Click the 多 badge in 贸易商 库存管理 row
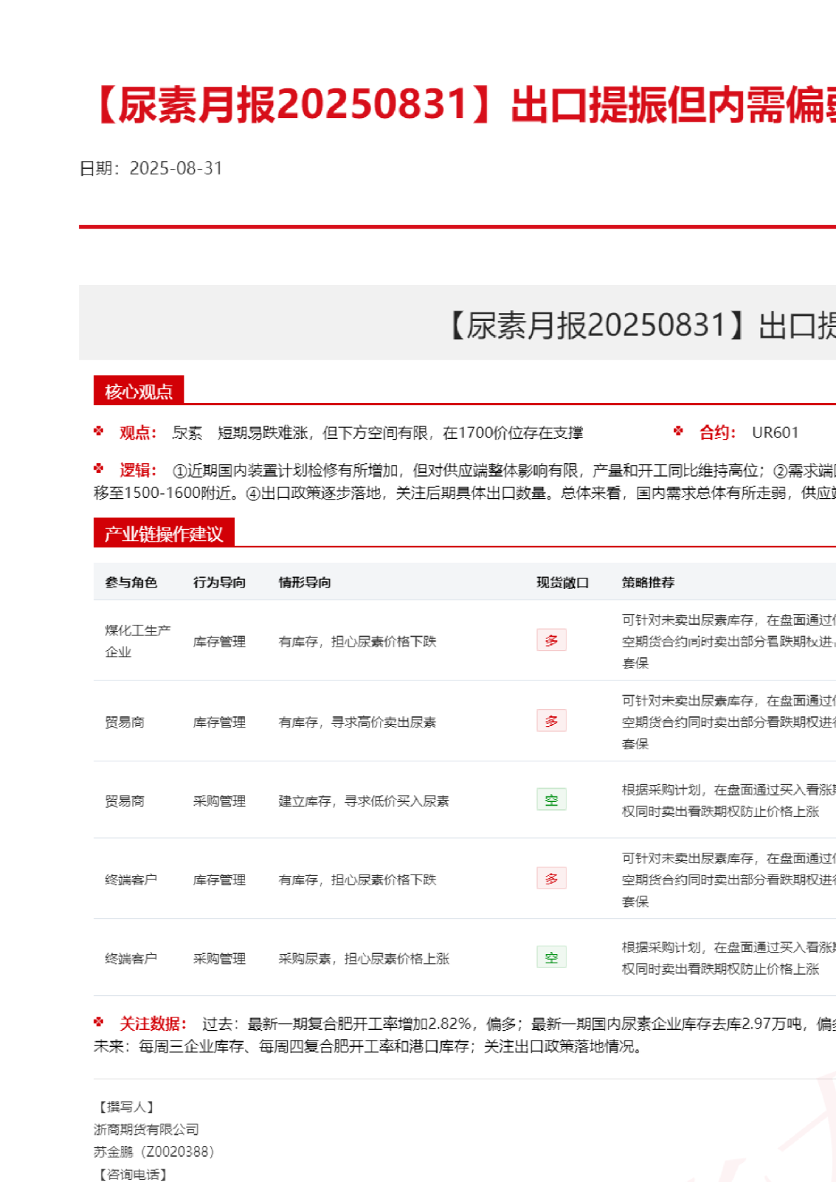 [x=551, y=721]
